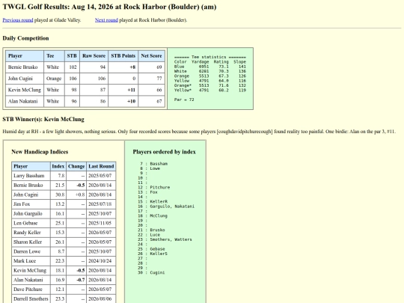Image resolution: width=404 pixels, height=303 pixels.
Task: Click the Yellow* tee statistics row
Action: pos(210,91)
